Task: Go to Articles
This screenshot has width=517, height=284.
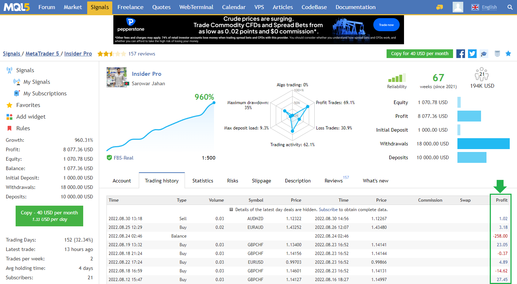Action: 283,7
